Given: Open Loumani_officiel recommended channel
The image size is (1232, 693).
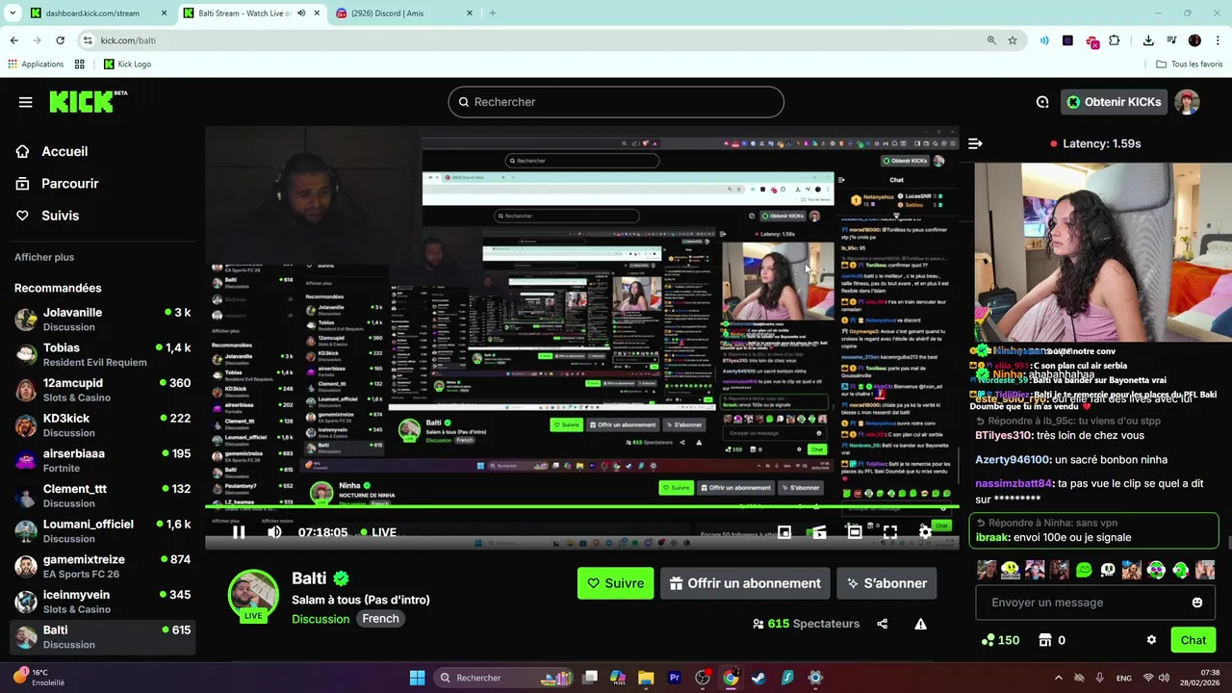Looking at the screenshot, I should click(x=104, y=531).
